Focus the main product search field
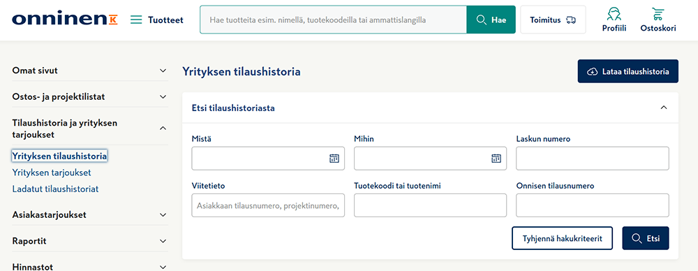This screenshot has height=271, width=698. click(x=334, y=20)
